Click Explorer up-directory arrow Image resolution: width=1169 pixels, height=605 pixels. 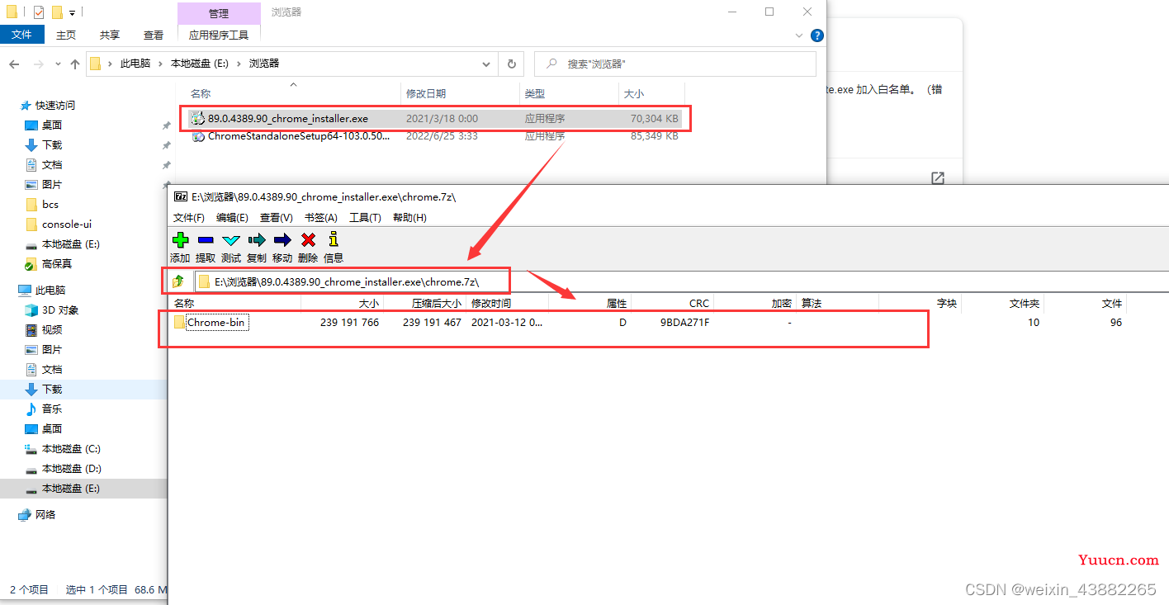pos(75,64)
